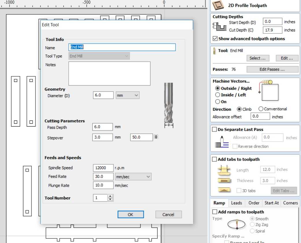This screenshot has width=301, height=243.
Task: Click the Machine Vectors direction preview diagram
Action: tap(269, 91)
